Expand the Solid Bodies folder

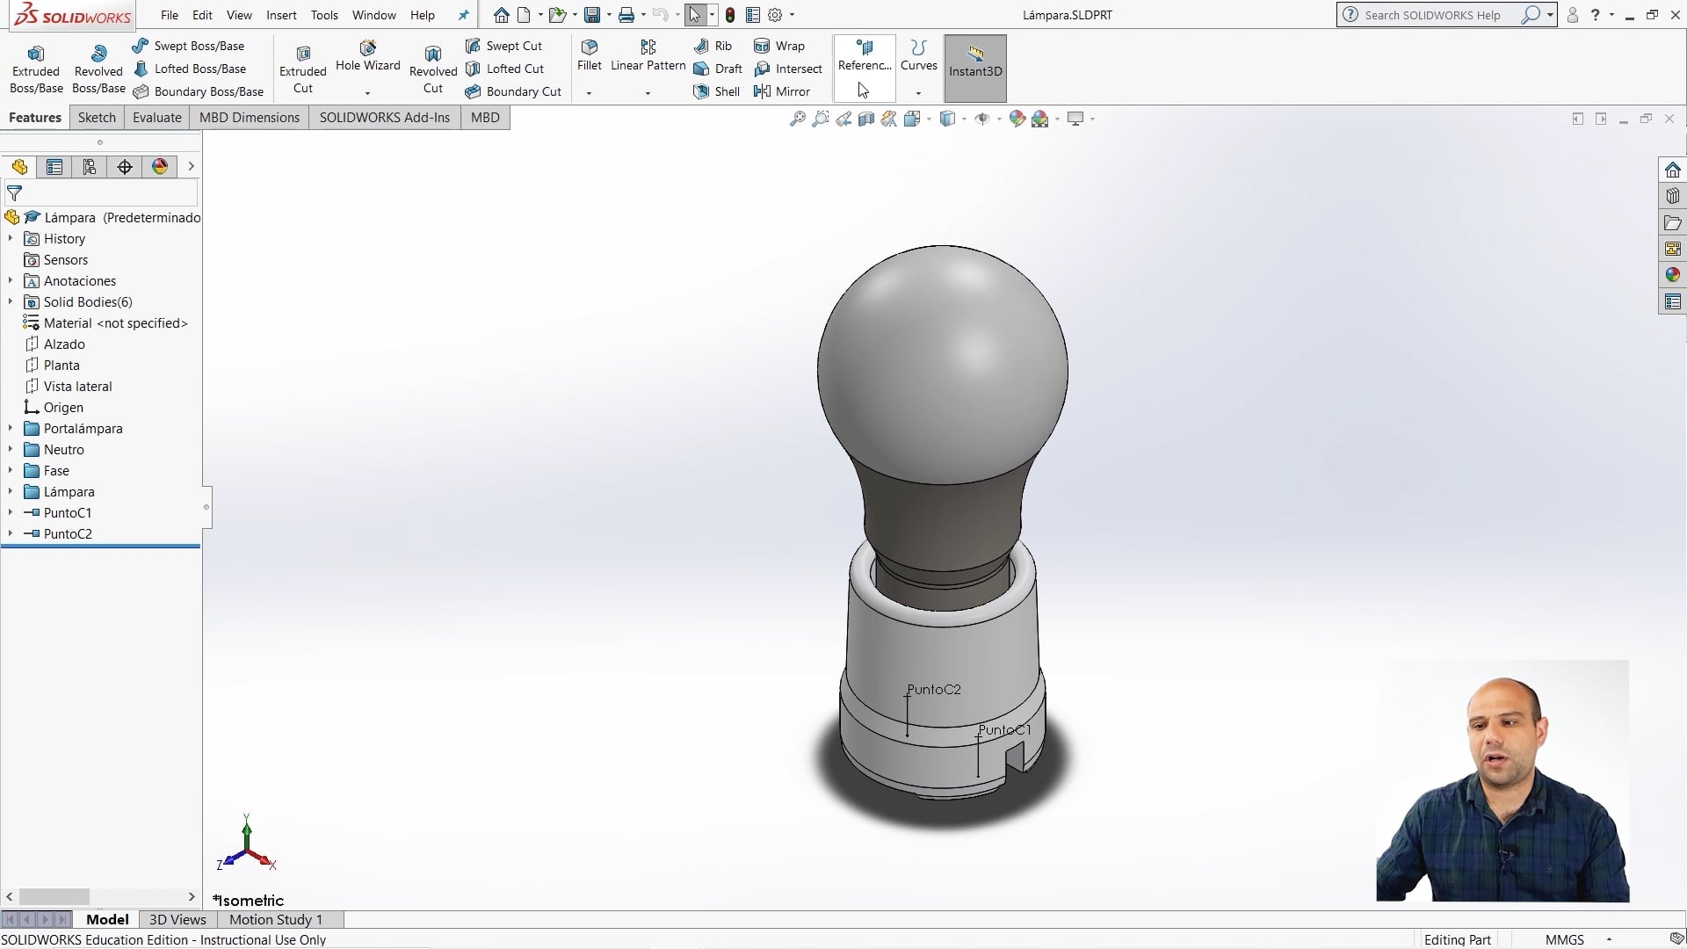(x=10, y=301)
